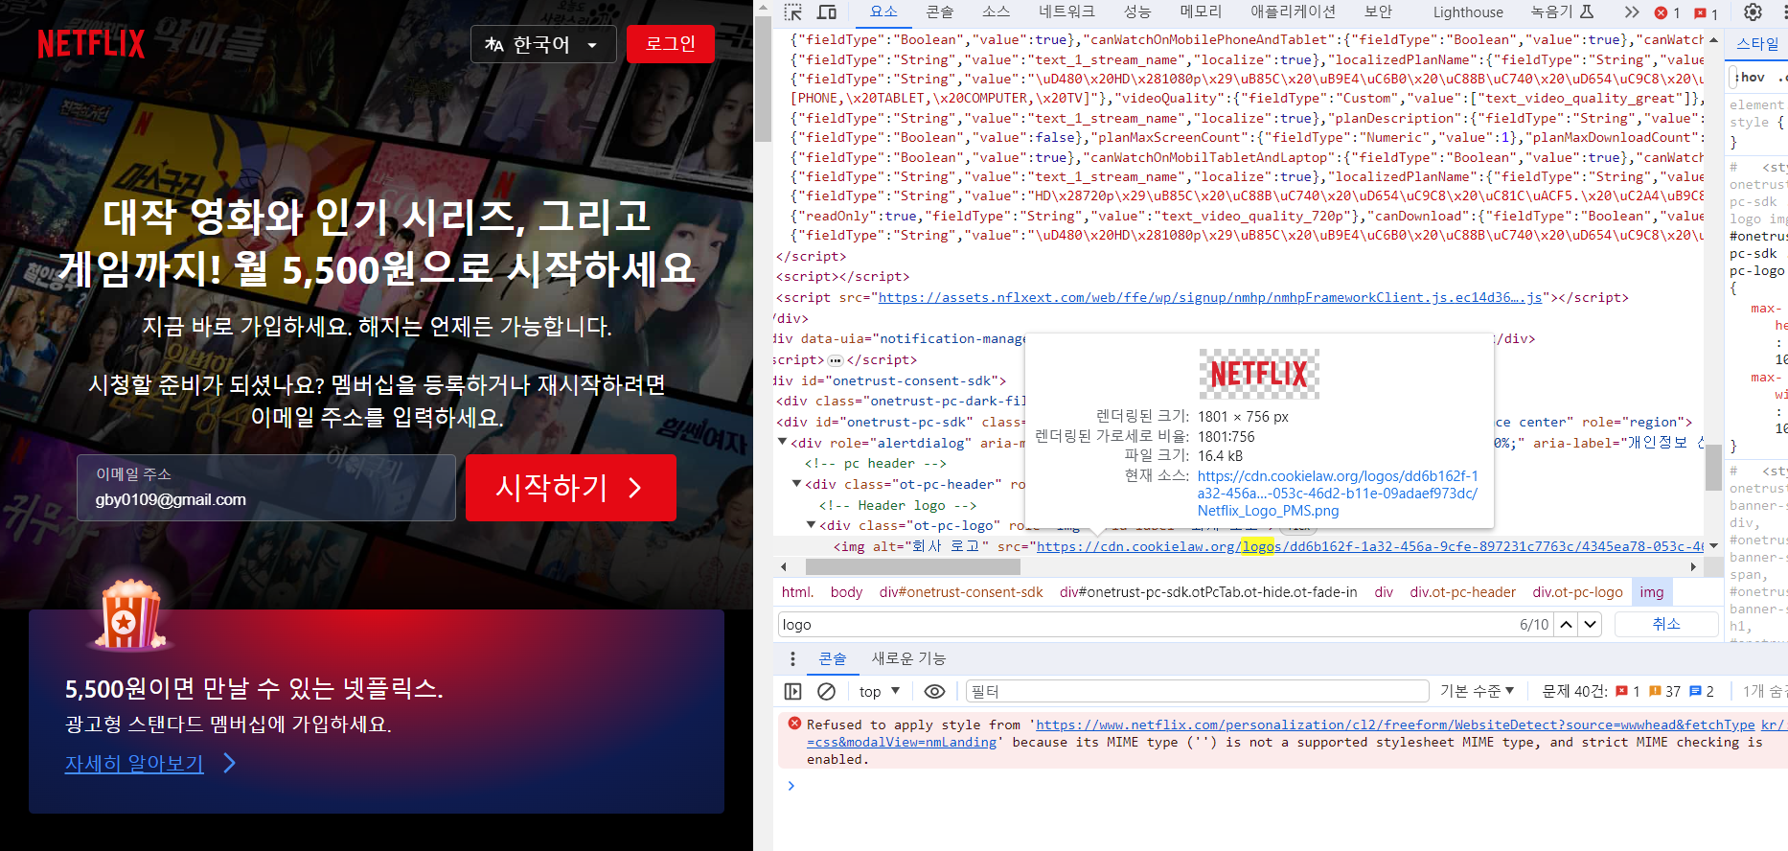The height and width of the screenshot is (851, 1788).
Task: Open the 기본 수준 log level dropdown
Action: tap(1477, 691)
